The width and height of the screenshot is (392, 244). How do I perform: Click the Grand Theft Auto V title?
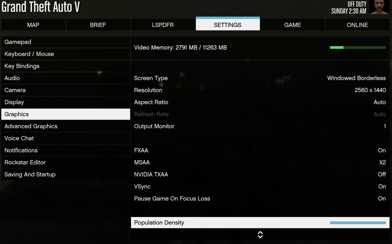coord(40,7)
